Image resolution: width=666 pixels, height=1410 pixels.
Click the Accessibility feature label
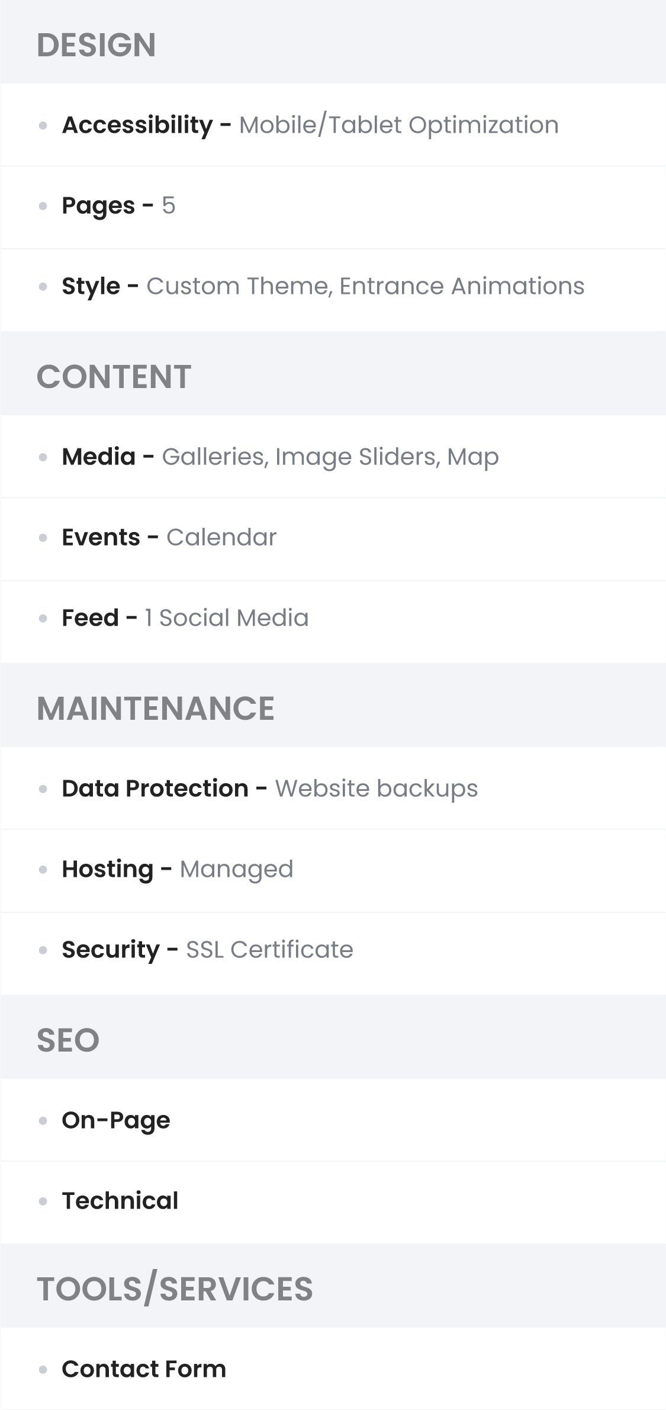click(x=137, y=125)
